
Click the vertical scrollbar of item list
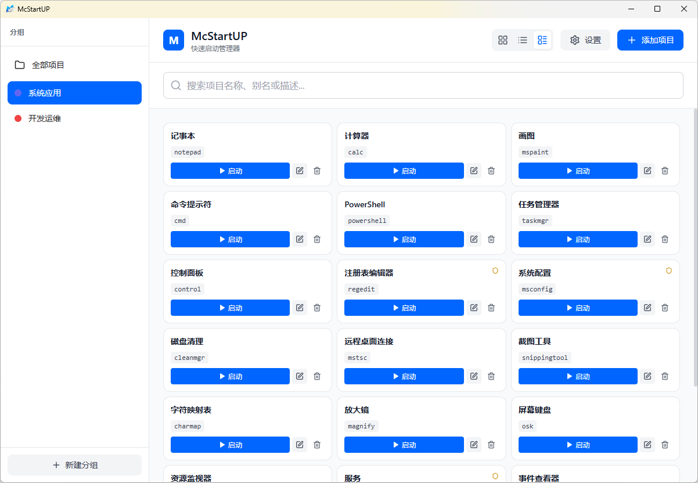(x=696, y=247)
